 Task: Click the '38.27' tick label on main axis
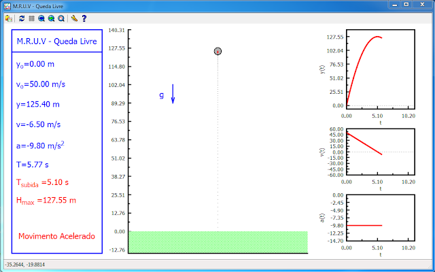click(x=118, y=177)
